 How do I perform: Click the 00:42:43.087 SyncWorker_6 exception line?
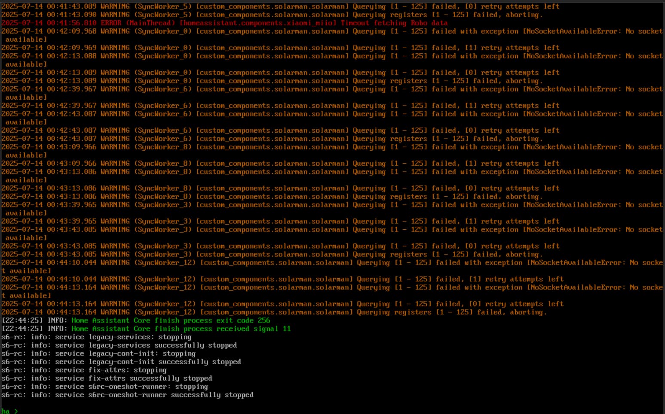click(x=332, y=118)
